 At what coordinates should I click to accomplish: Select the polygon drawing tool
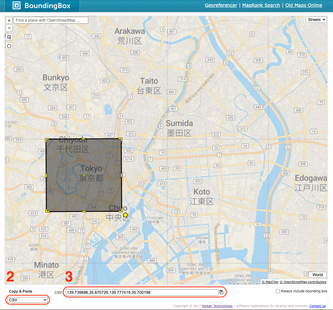(9, 46)
